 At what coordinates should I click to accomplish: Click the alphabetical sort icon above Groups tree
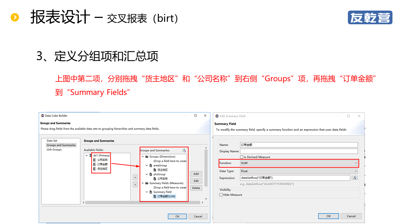click(184, 150)
